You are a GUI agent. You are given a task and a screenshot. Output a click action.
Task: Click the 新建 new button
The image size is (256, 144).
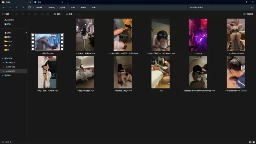[x=6, y=14]
